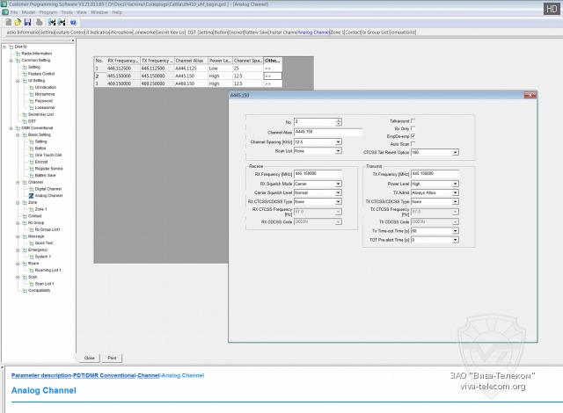This screenshot has width=563, height=413.
Task: Open the RX Squelch Mode dropdown
Action: pyautogui.click(x=338, y=184)
